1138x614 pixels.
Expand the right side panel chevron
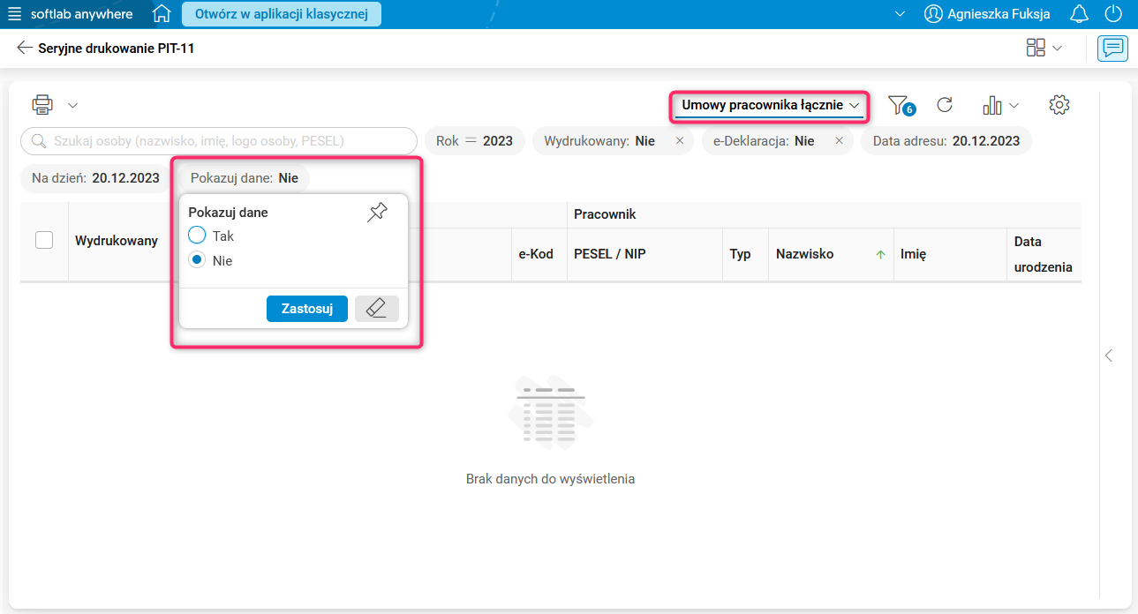pos(1109,356)
